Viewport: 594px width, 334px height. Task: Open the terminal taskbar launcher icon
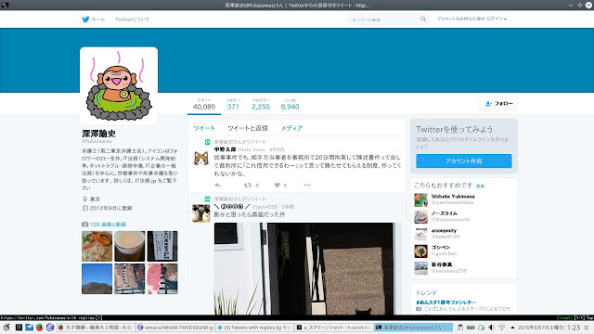[x=19, y=328]
